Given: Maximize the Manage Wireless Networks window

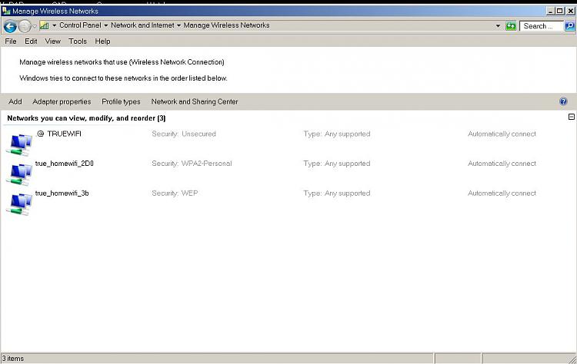Looking at the screenshot, I should pyautogui.click(x=560, y=11).
